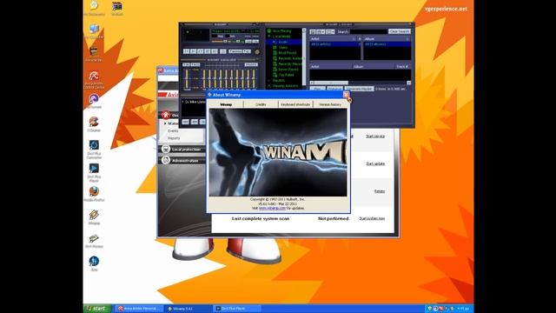Viewport: 556px width, 313px height.
Task: Click Winamp Previous track button
Action: click(x=186, y=51)
